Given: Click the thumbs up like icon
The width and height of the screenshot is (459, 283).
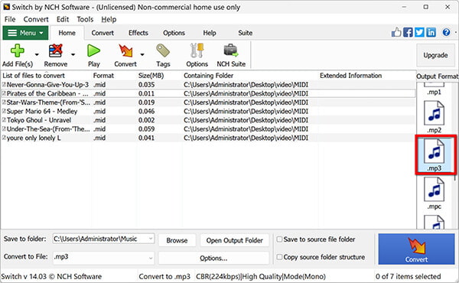Looking at the screenshot, I should click(x=396, y=32).
